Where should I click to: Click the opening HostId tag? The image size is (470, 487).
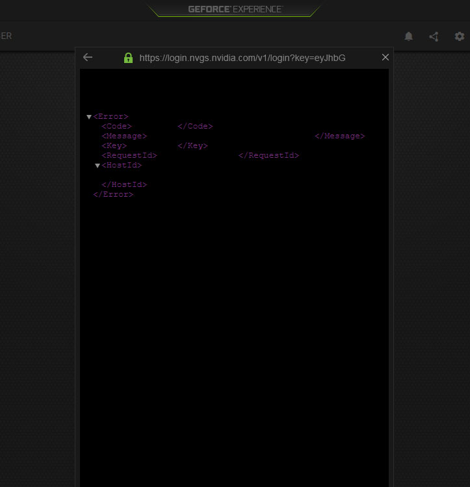(x=122, y=165)
